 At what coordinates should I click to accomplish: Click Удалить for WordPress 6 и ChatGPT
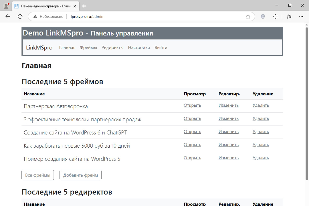(261, 132)
